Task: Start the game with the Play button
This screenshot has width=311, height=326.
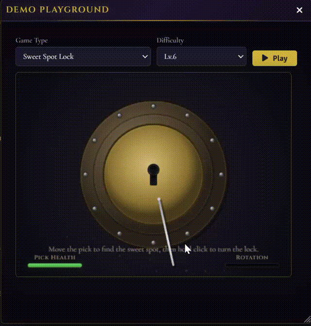Action: click(275, 58)
